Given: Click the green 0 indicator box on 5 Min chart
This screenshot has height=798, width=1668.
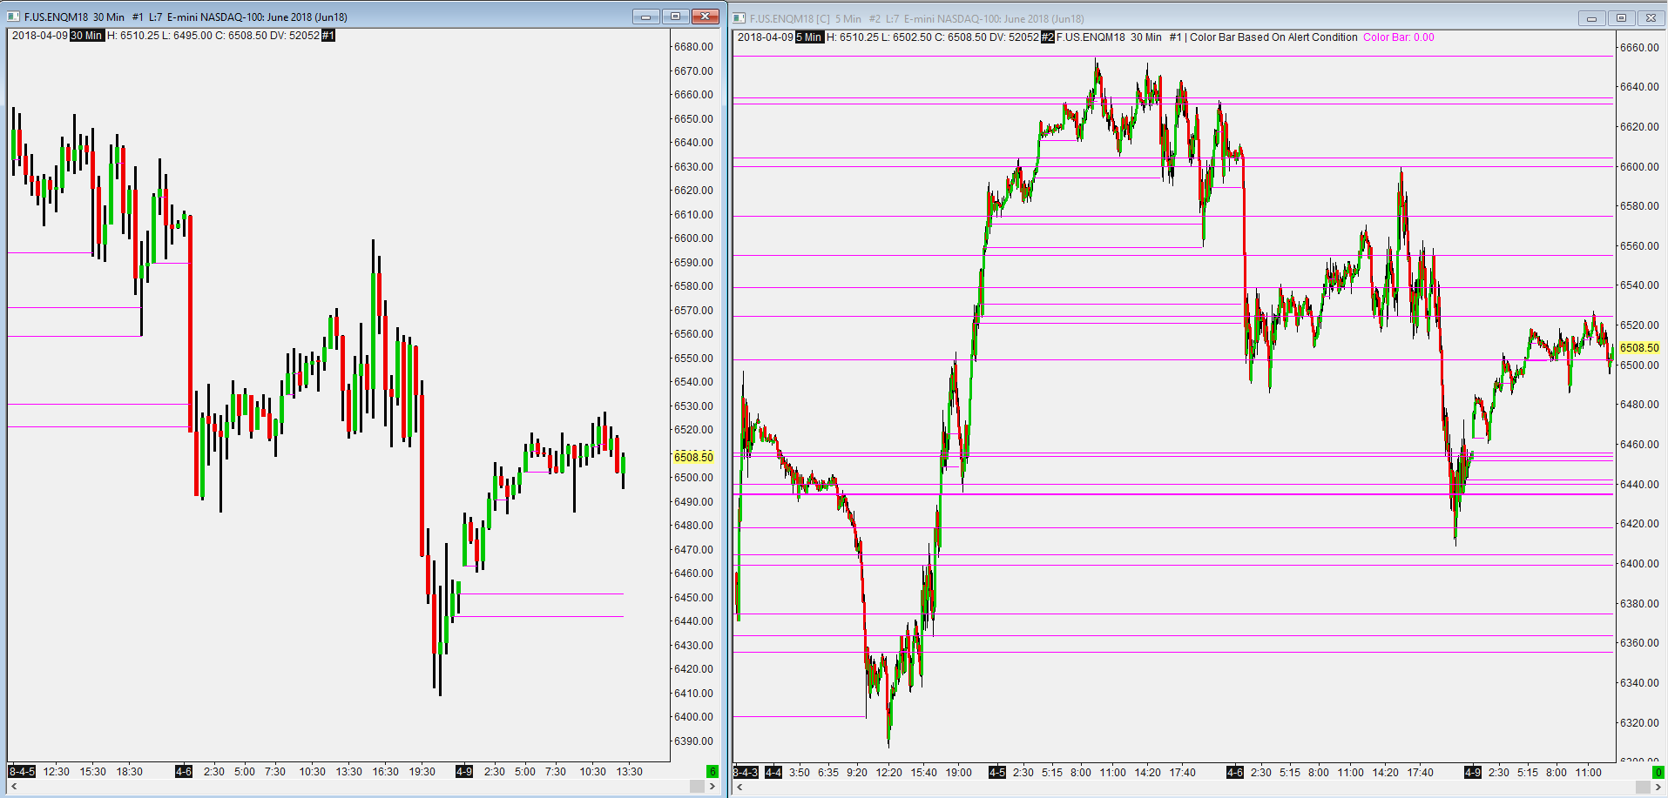Looking at the screenshot, I should pos(1658,772).
